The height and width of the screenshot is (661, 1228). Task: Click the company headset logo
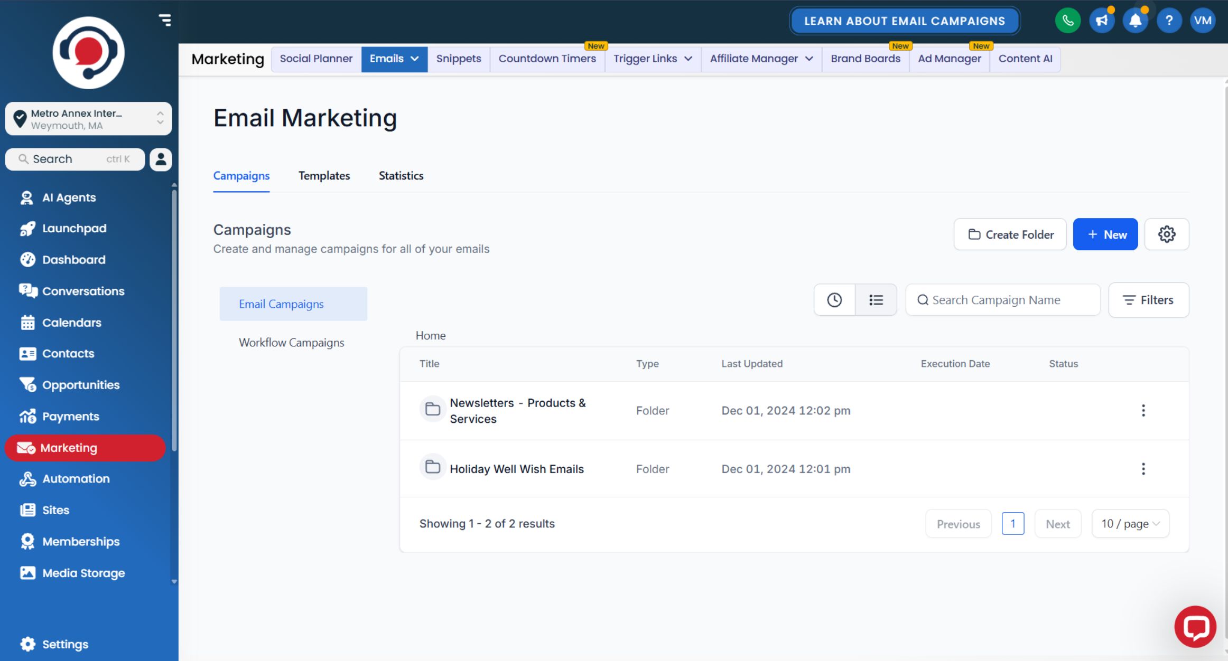click(88, 53)
